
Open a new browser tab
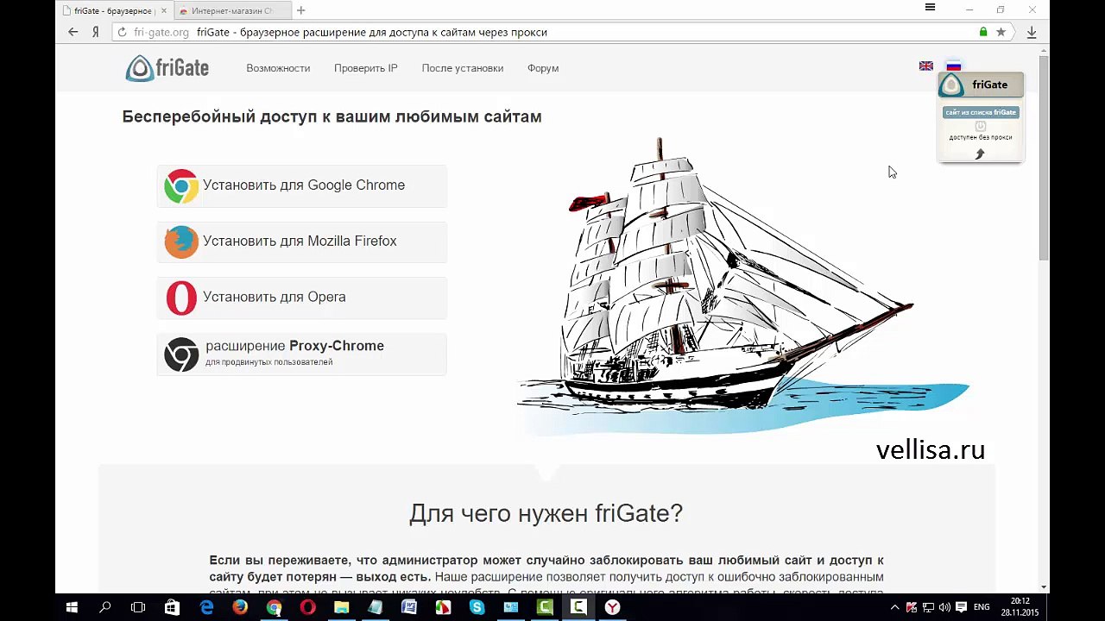tap(300, 10)
